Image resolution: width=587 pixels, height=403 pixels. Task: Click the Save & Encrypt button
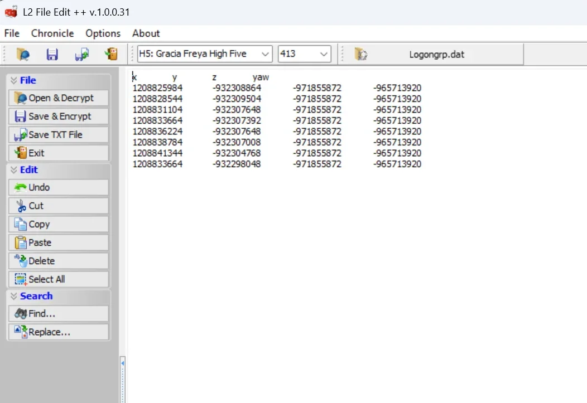(x=59, y=116)
